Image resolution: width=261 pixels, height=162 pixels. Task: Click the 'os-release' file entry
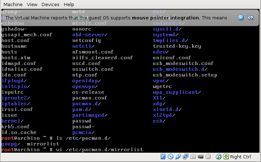point(88,92)
